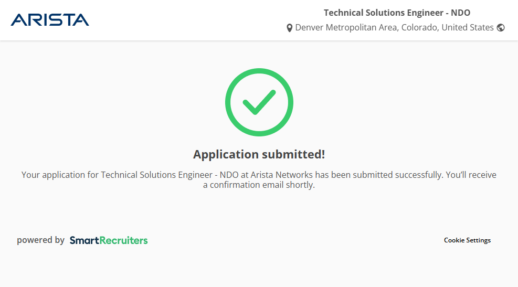Open the SmartRecruiters logo link
The width and height of the screenshot is (518, 287).
point(109,240)
